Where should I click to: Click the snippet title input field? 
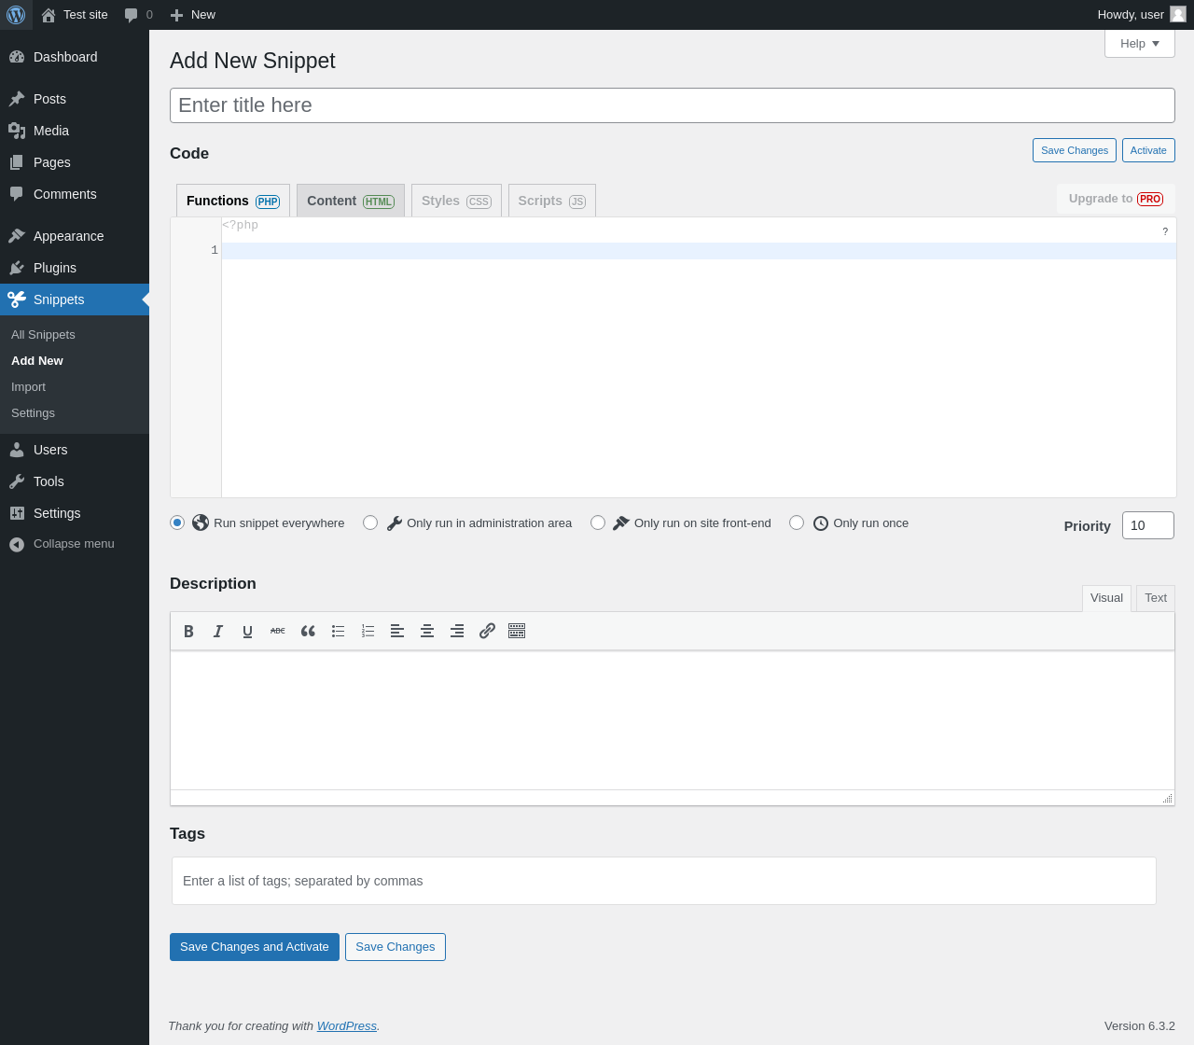coord(672,105)
